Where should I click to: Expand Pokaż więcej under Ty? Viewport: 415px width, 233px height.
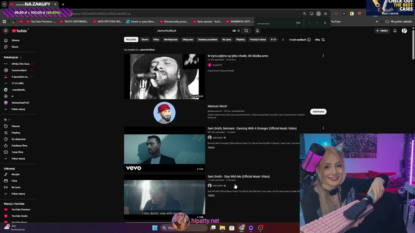18,159
